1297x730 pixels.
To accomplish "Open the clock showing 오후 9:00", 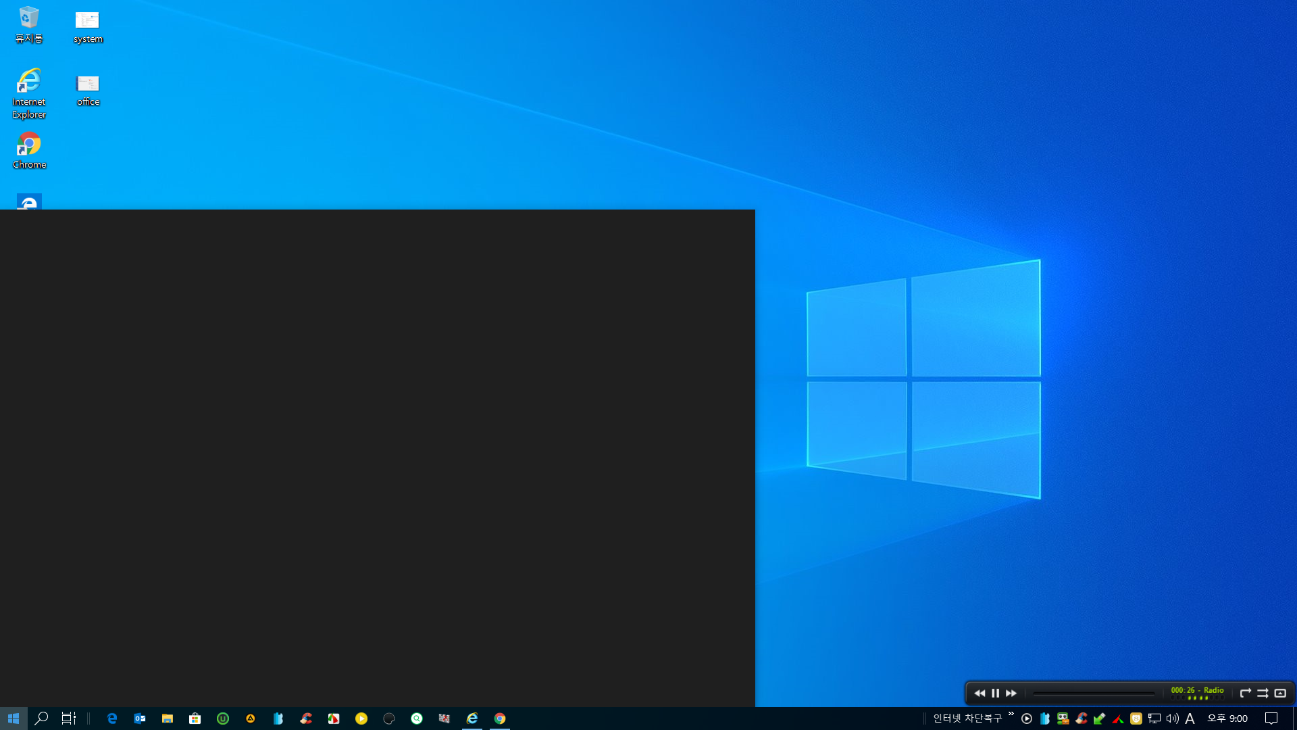I will coord(1227,719).
